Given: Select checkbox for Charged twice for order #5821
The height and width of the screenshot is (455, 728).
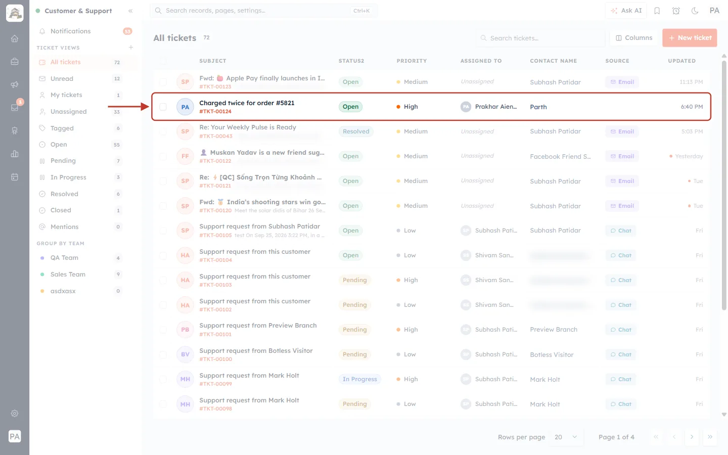Looking at the screenshot, I should point(163,107).
